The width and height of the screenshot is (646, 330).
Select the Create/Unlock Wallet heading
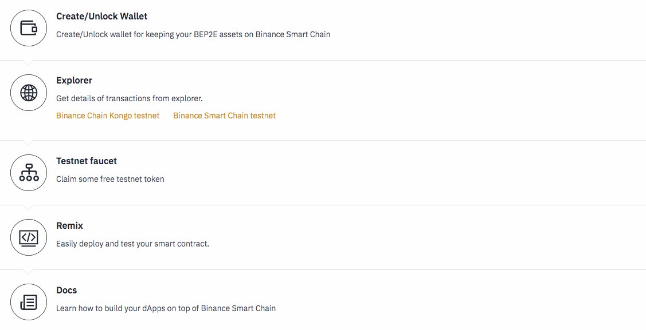tap(102, 16)
